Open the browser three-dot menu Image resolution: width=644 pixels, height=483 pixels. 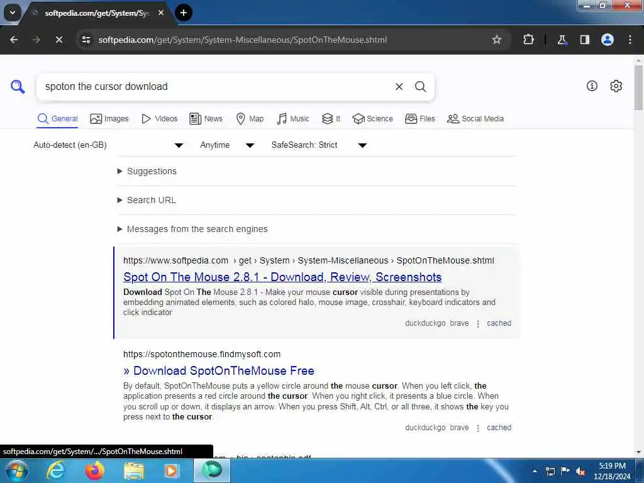point(630,40)
